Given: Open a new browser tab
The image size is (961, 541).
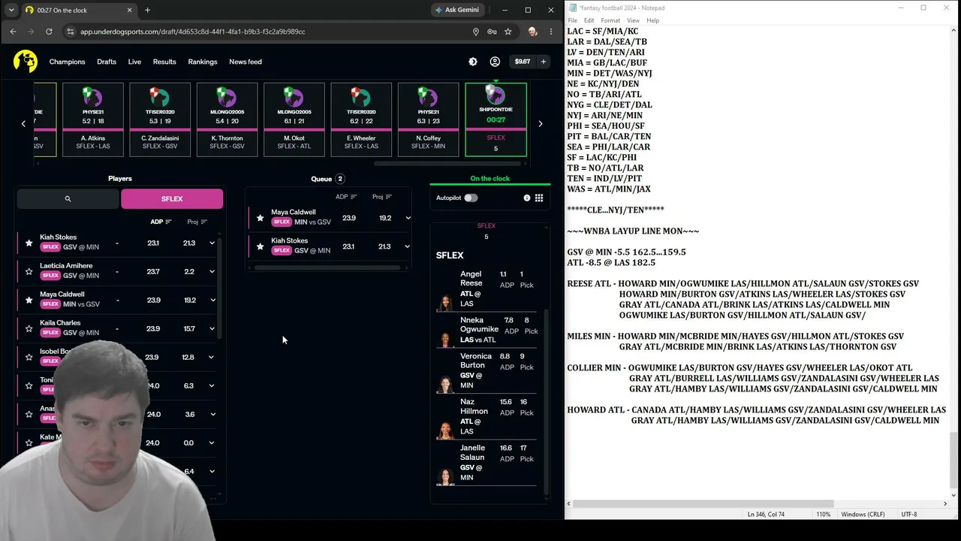Looking at the screenshot, I should pos(147,10).
